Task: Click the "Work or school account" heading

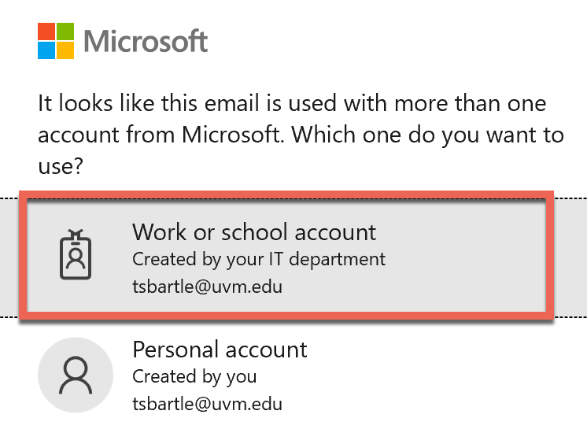Action: [254, 232]
